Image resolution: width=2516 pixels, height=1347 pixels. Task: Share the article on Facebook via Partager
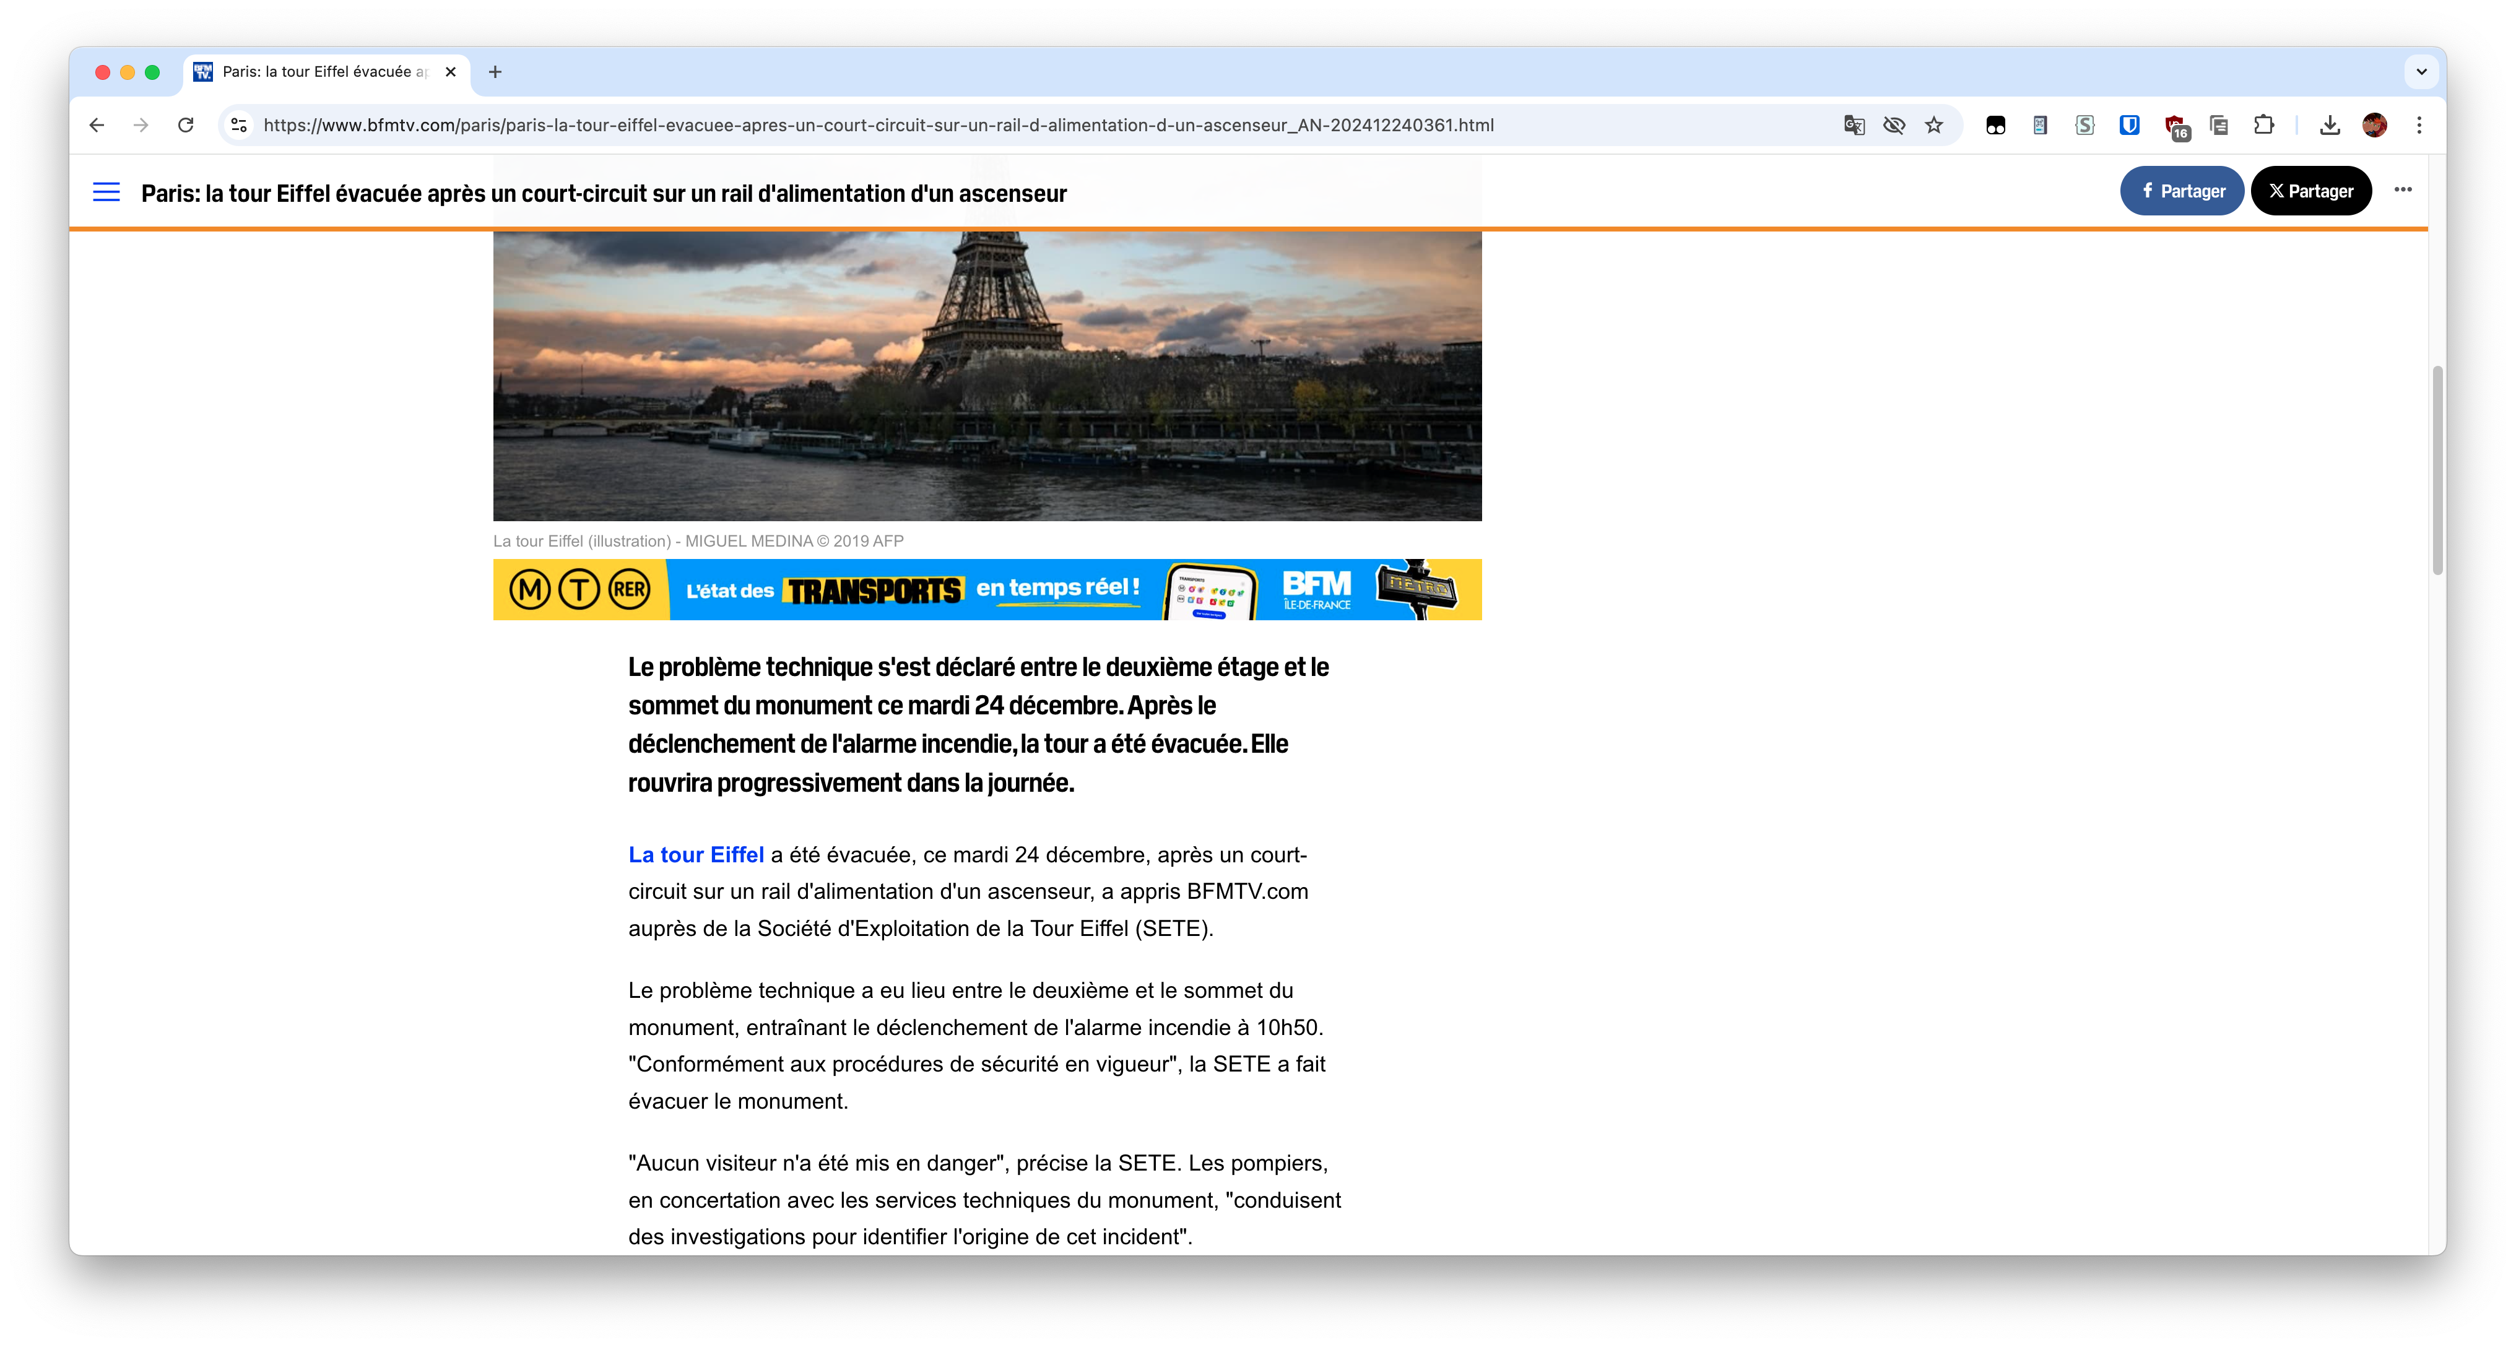pos(2182,191)
